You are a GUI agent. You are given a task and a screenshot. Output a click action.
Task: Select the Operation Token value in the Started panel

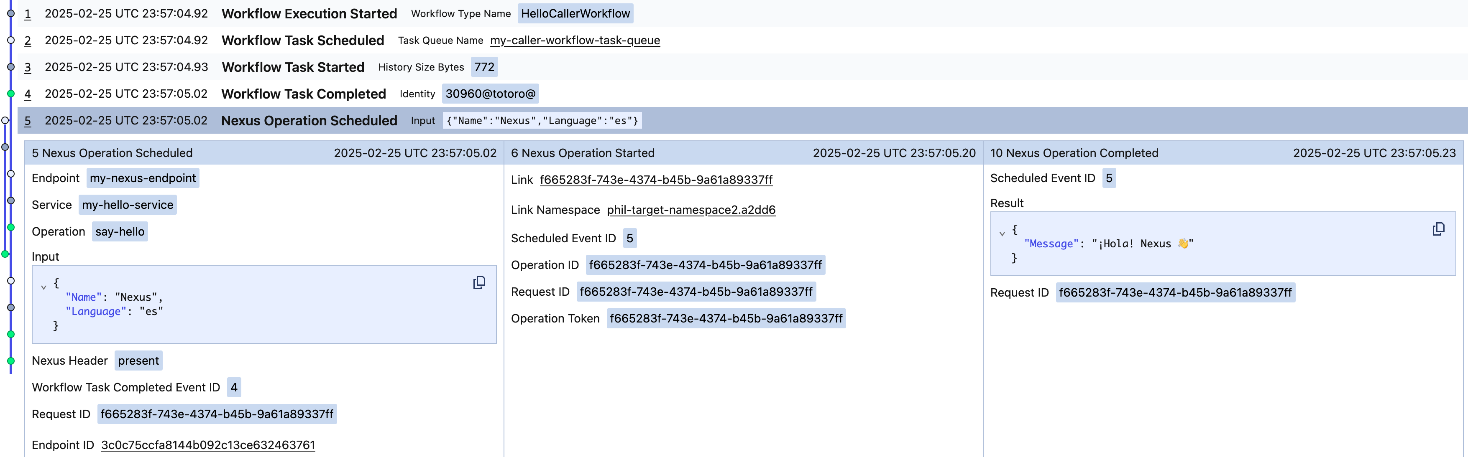pyautogui.click(x=726, y=319)
